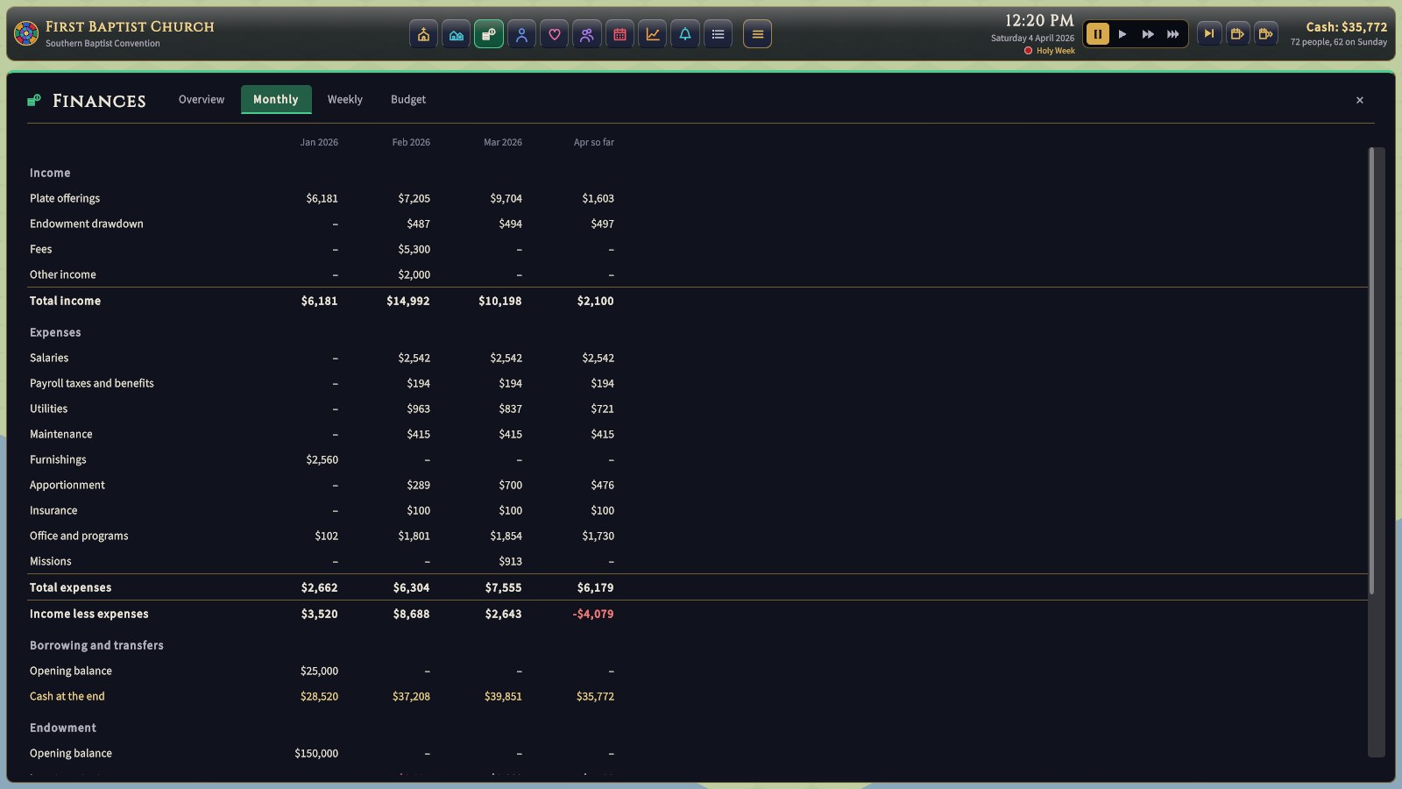
Task: Open the orange line chart icon
Action: coord(653,34)
